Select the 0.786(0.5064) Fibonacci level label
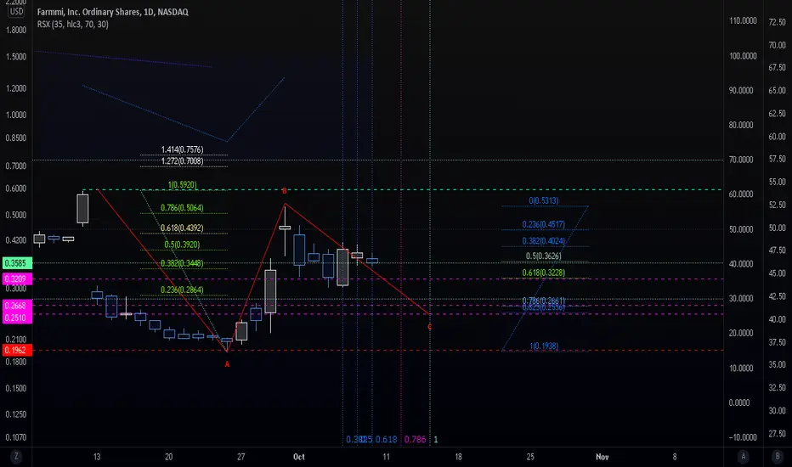Viewport: 792px width, 467px height. point(183,207)
